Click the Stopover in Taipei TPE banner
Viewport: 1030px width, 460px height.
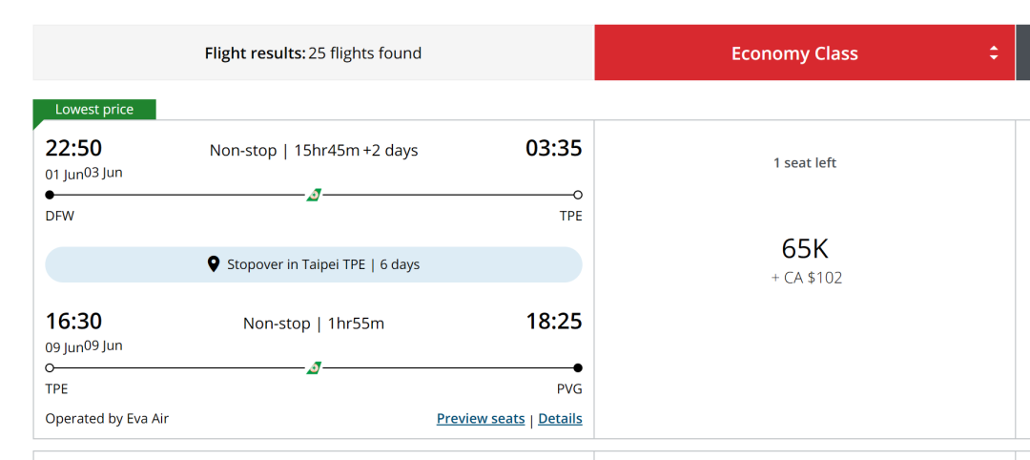tap(314, 264)
